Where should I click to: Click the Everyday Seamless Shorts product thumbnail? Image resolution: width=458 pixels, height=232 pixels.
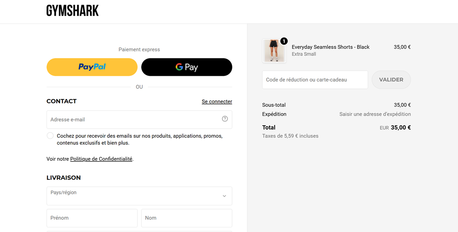coord(274,51)
